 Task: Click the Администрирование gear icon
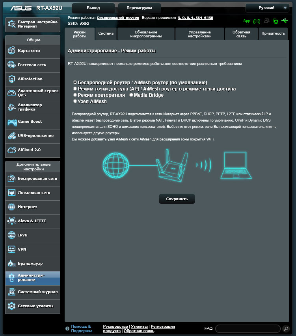11,278
